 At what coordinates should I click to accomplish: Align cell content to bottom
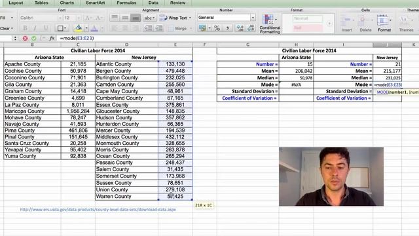[x=136, y=18]
